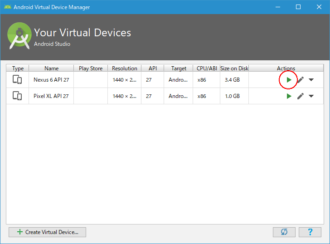Click the Nexus 6 row API 27 cell
Screen dimensions: 330x244
pyautogui.click(x=153, y=80)
